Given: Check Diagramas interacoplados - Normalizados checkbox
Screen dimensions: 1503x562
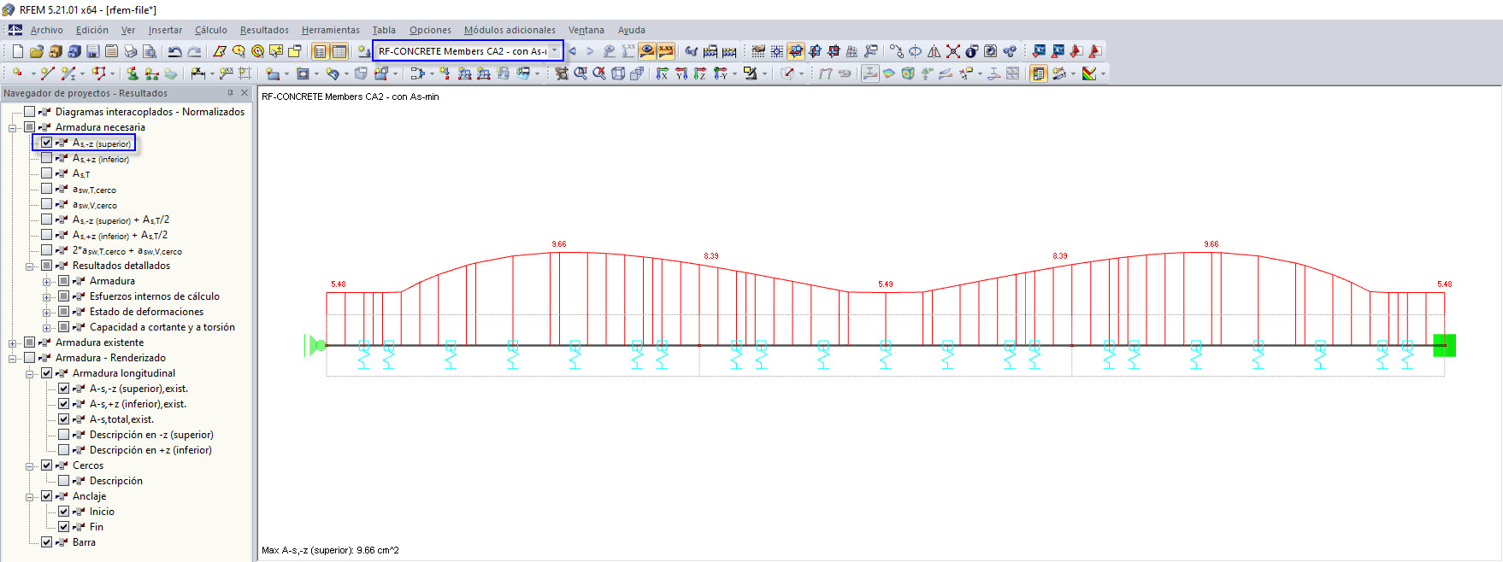Looking at the screenshot, I should [30, 112].
